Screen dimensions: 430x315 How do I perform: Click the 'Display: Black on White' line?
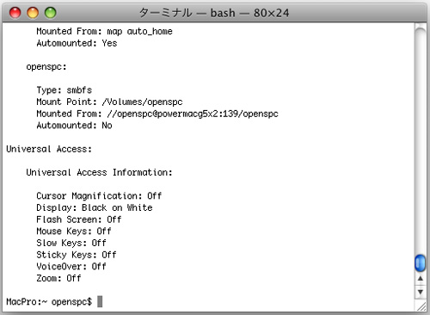95,207
